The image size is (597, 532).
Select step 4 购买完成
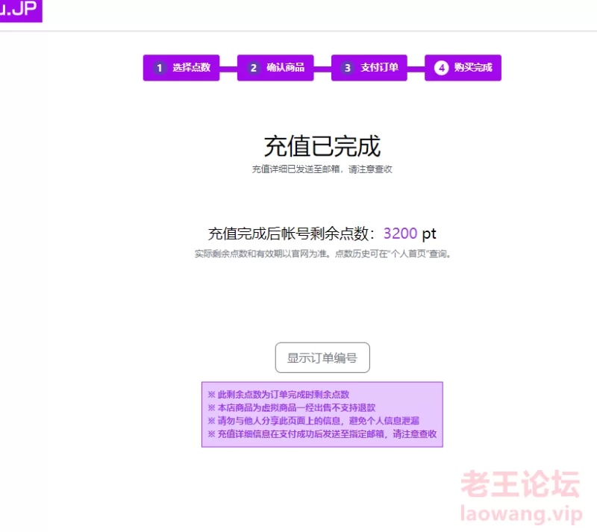(463, 68)
